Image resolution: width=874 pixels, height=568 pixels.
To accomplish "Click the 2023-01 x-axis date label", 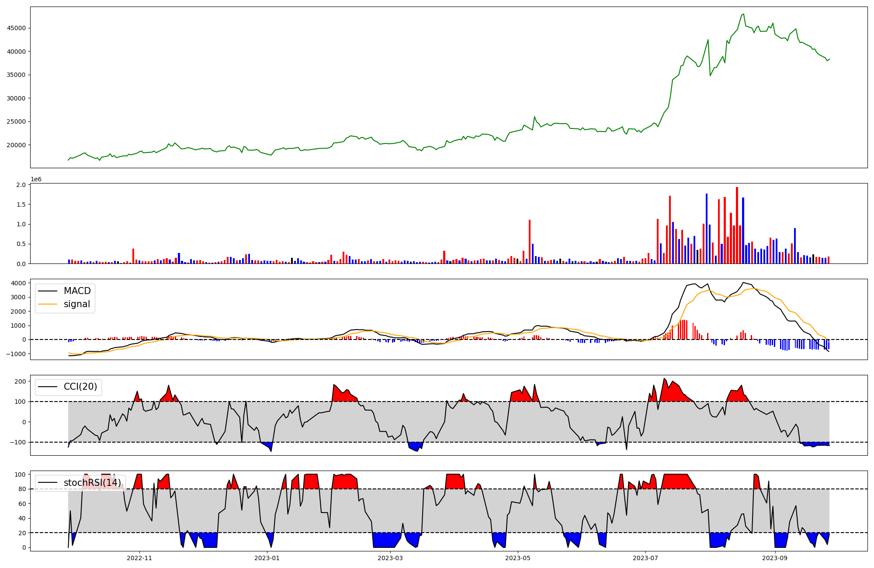I will (267, 558).
